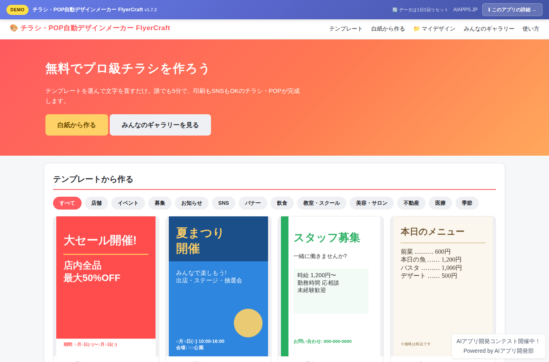
Task: Select the すべて filter chip
Action: click(x=67, y=203)
